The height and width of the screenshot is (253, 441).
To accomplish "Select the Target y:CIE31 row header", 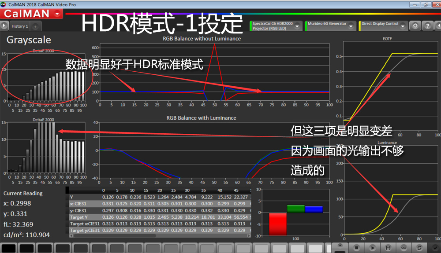I will [x=85, y=230].
